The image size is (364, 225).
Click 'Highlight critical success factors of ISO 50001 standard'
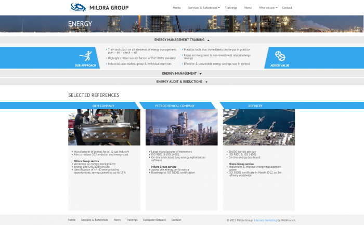[x=141, y=58]
